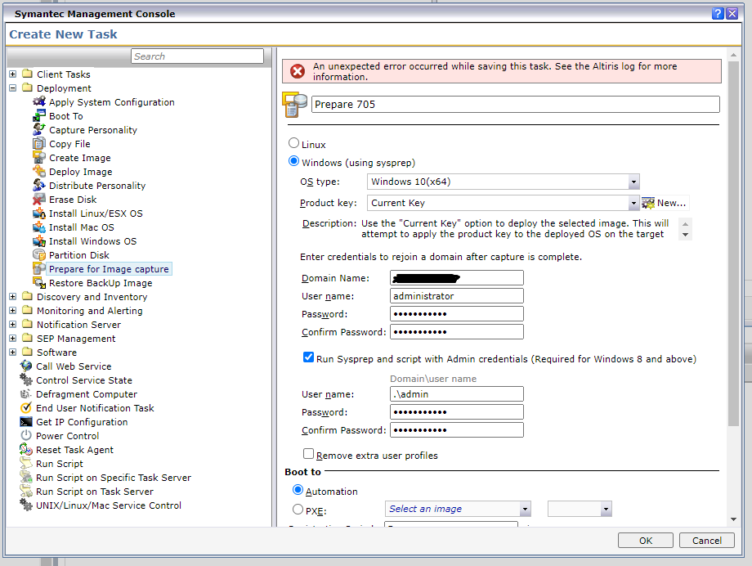
Task: Select the Deploy Image icon
Action: pos(39,172)
